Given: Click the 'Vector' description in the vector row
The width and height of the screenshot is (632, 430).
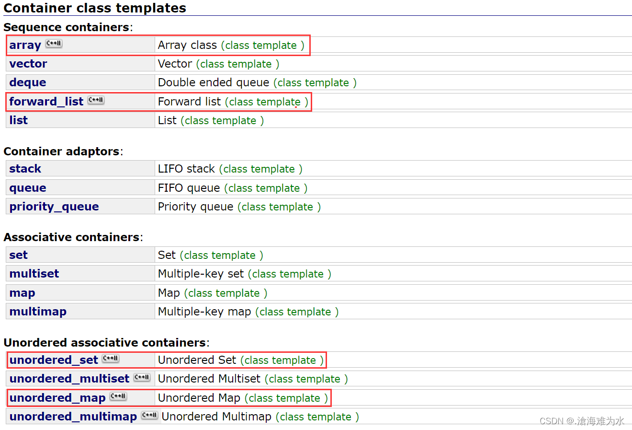Looking at the screenshot, I should 175,64.
